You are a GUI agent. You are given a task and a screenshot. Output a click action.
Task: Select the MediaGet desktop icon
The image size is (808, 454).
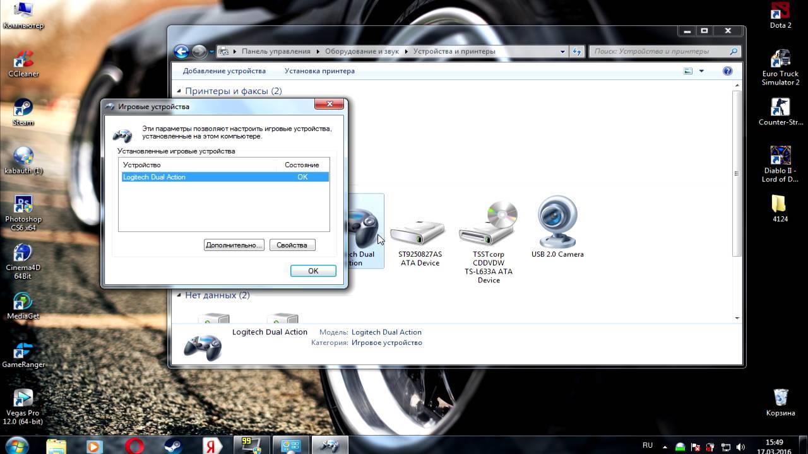click(23, 306)
